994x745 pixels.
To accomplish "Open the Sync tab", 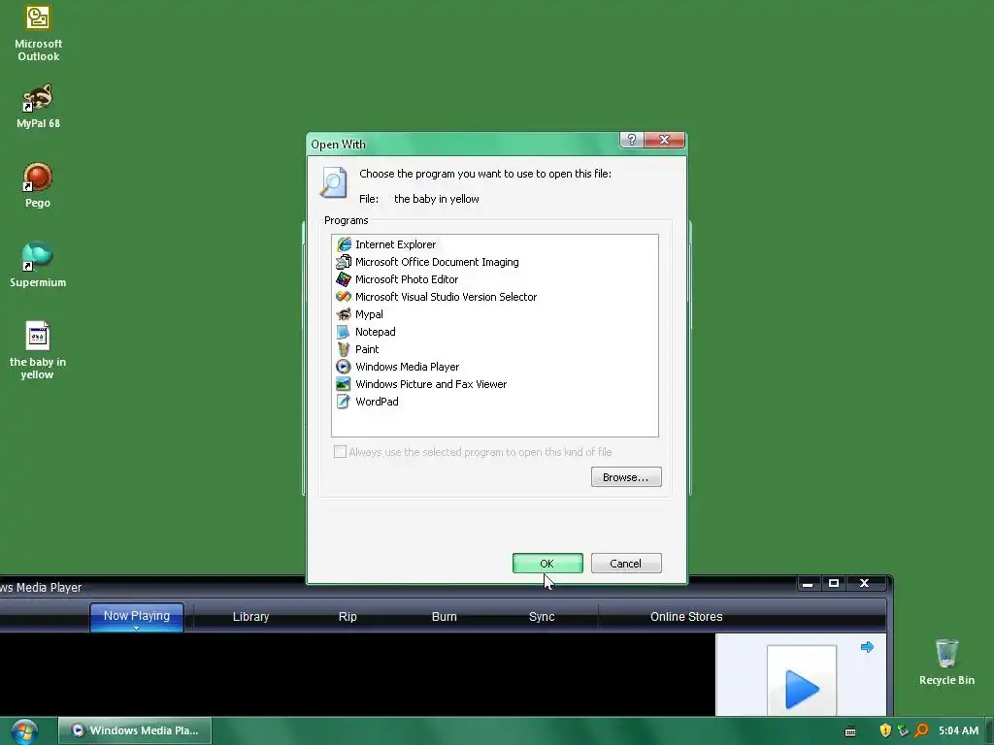I will click(x=542, y=616).
